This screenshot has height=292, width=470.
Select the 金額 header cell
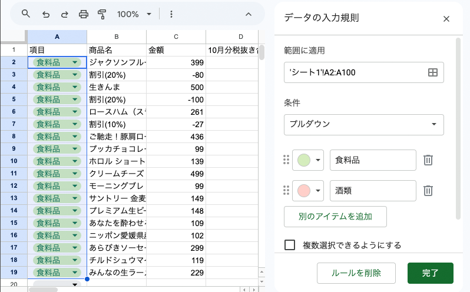176,50
